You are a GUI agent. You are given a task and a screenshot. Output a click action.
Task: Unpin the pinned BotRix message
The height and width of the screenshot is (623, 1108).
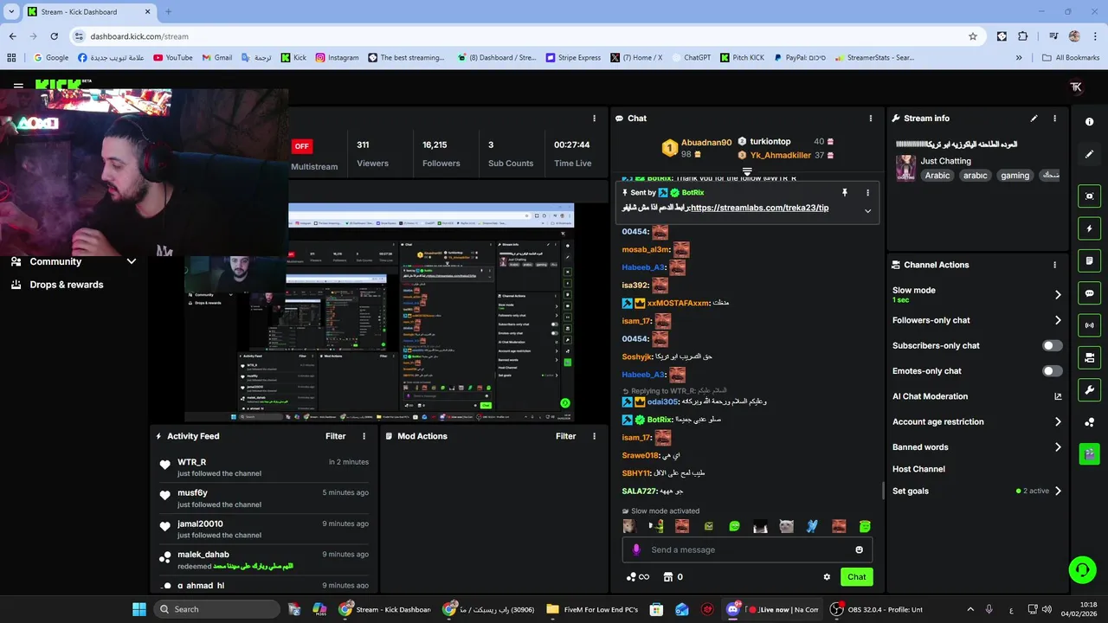click(x=844, y=193)
